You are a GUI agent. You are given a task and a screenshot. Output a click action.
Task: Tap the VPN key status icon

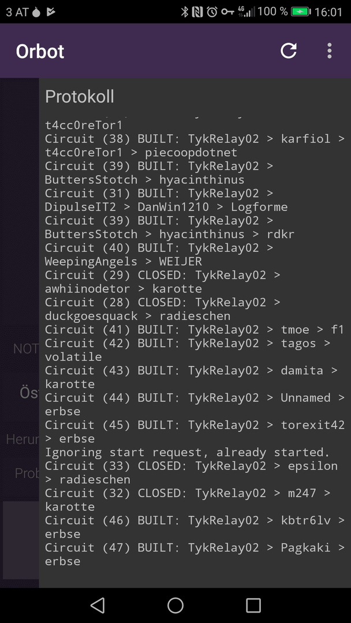[x=228, y=12]
